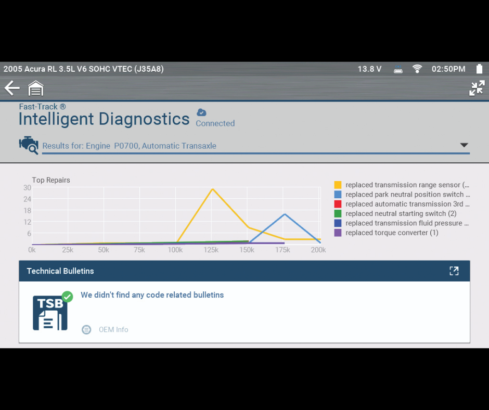Click 'replaced neutral starting switch (2)' legend entry

[x=401, y=213]
